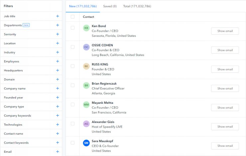Click Sara Mauskopf's SM avatar icon

pos(86,143)
